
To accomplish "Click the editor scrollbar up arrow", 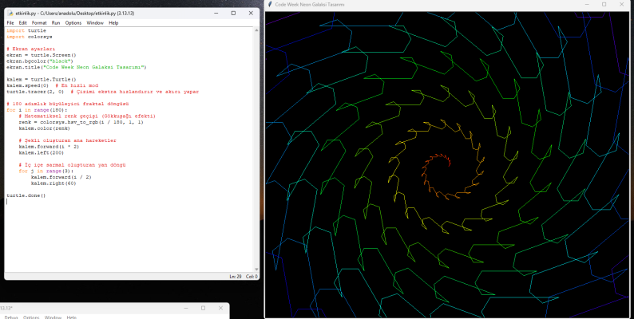I will point(256,30).
